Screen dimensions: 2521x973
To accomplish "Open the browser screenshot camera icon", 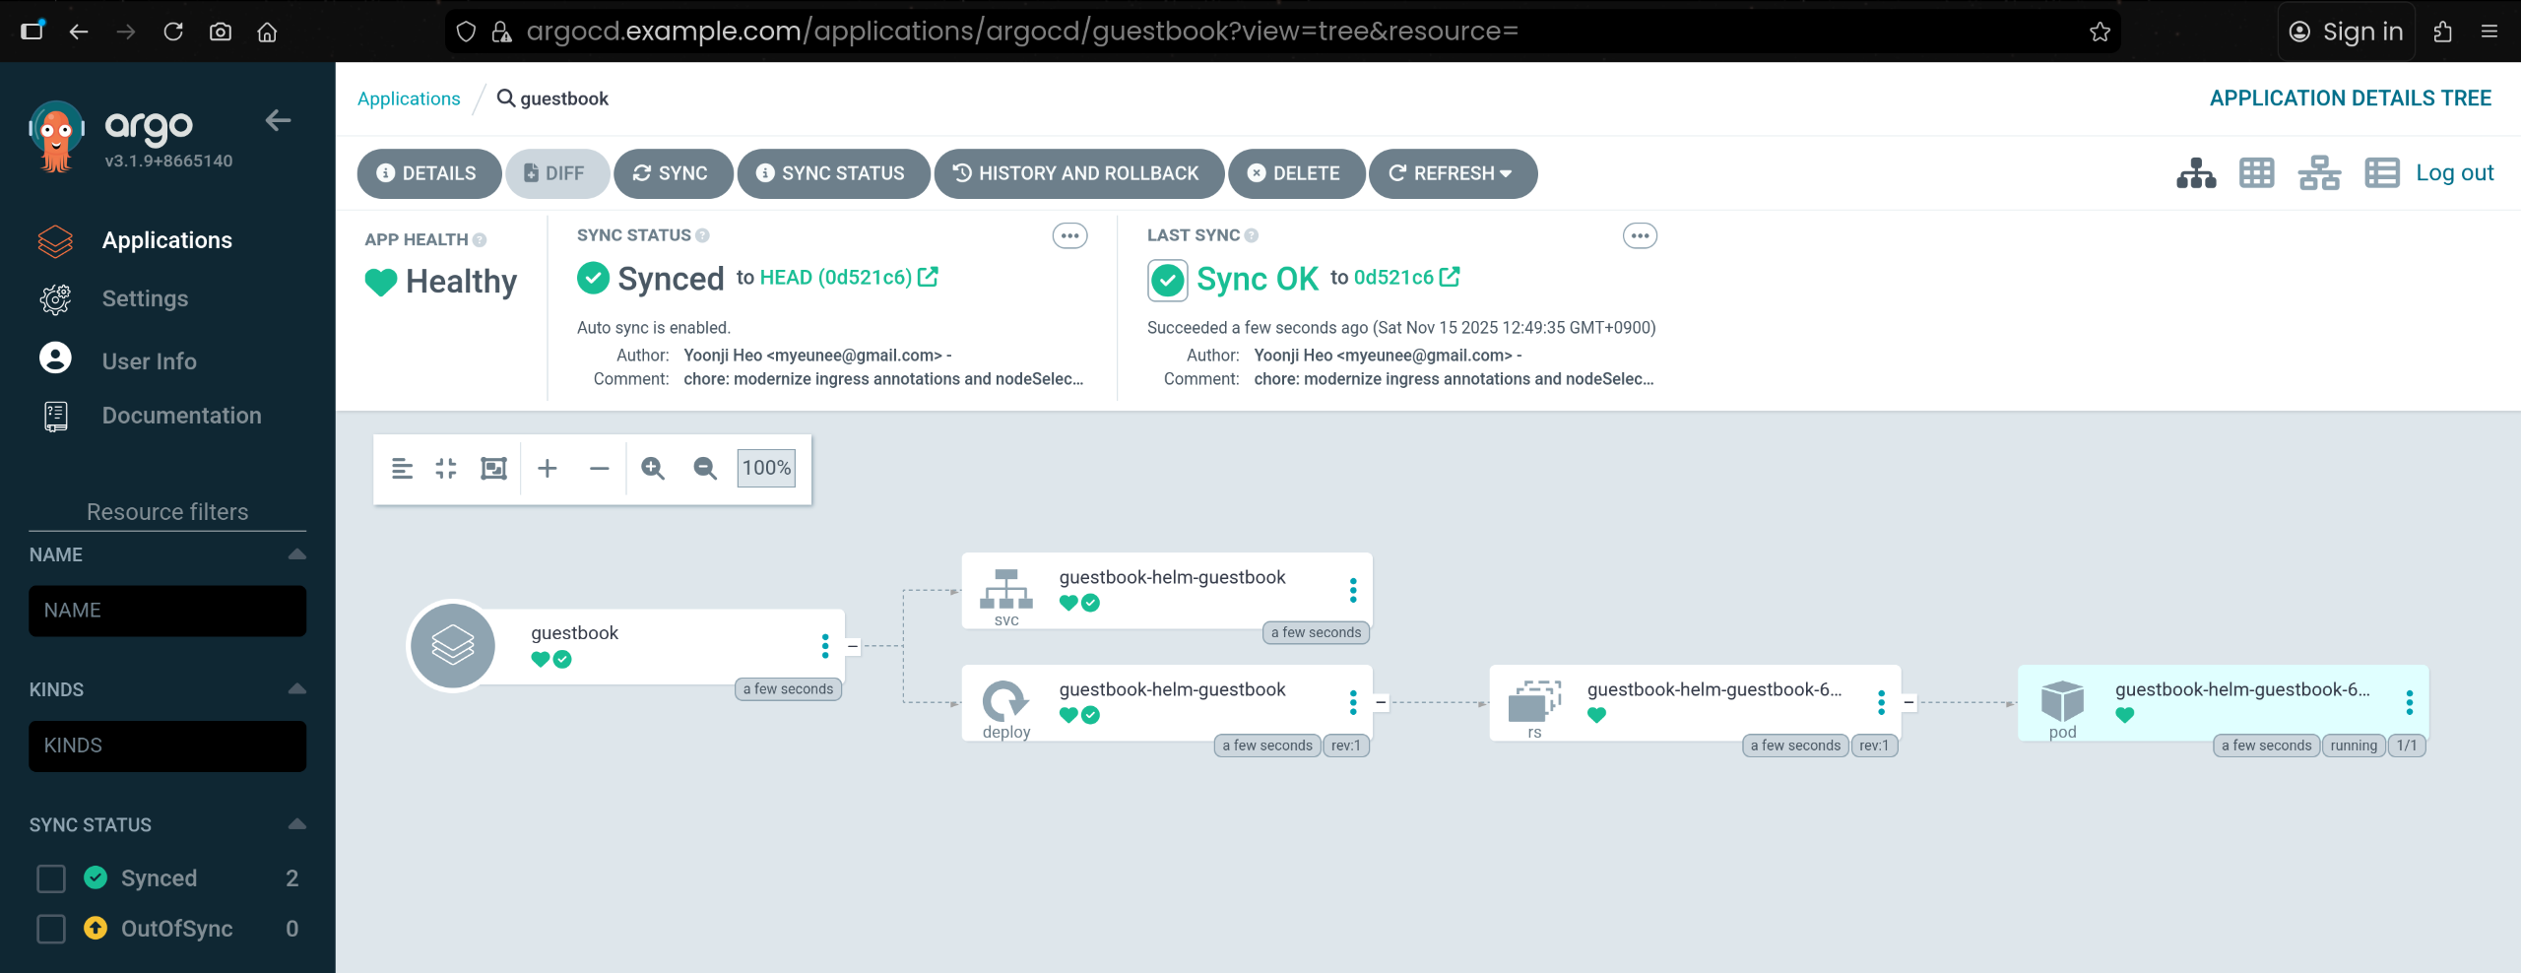I will pyautogui.click(x=221, y=32).
